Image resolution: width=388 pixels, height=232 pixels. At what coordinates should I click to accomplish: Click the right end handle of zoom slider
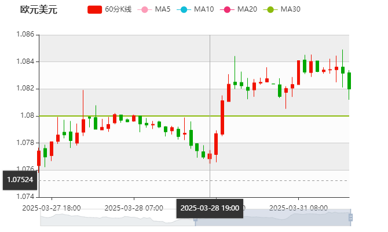point(352,217)
